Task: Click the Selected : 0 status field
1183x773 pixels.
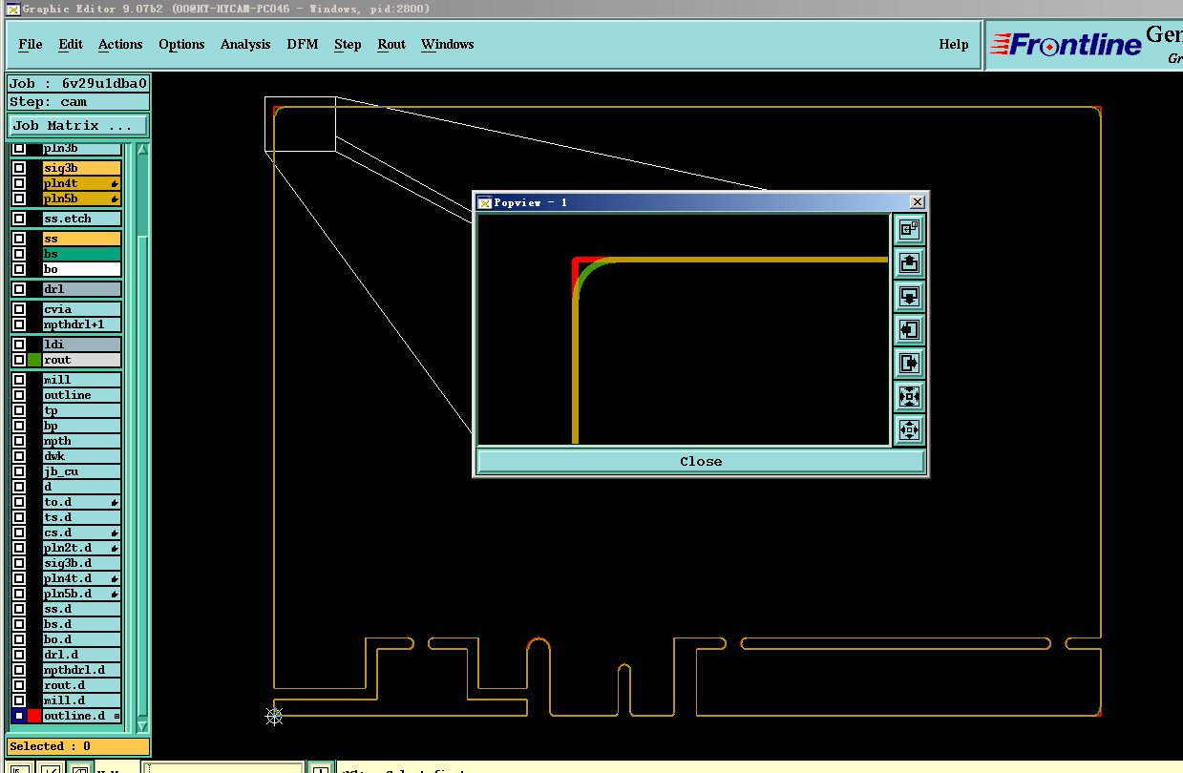Action: click(x=78, y=746)
